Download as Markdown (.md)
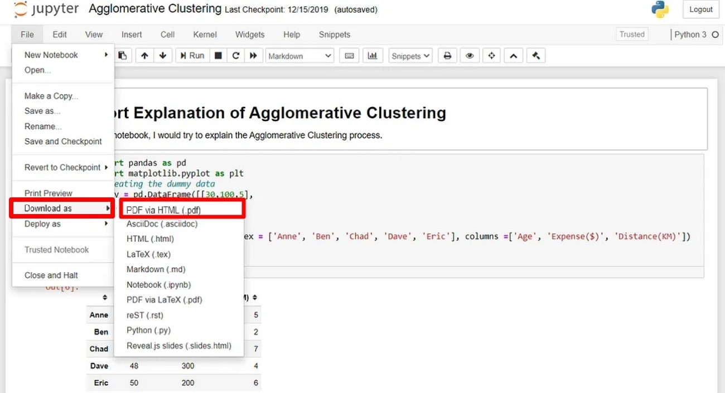 coord(178,269)
